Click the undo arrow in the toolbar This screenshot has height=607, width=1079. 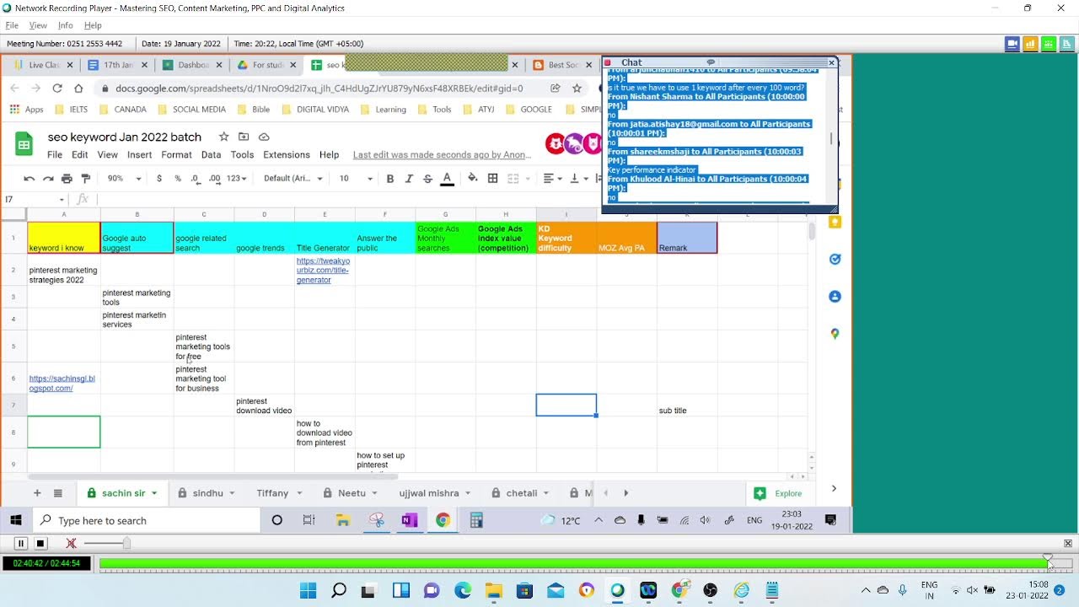30,179
